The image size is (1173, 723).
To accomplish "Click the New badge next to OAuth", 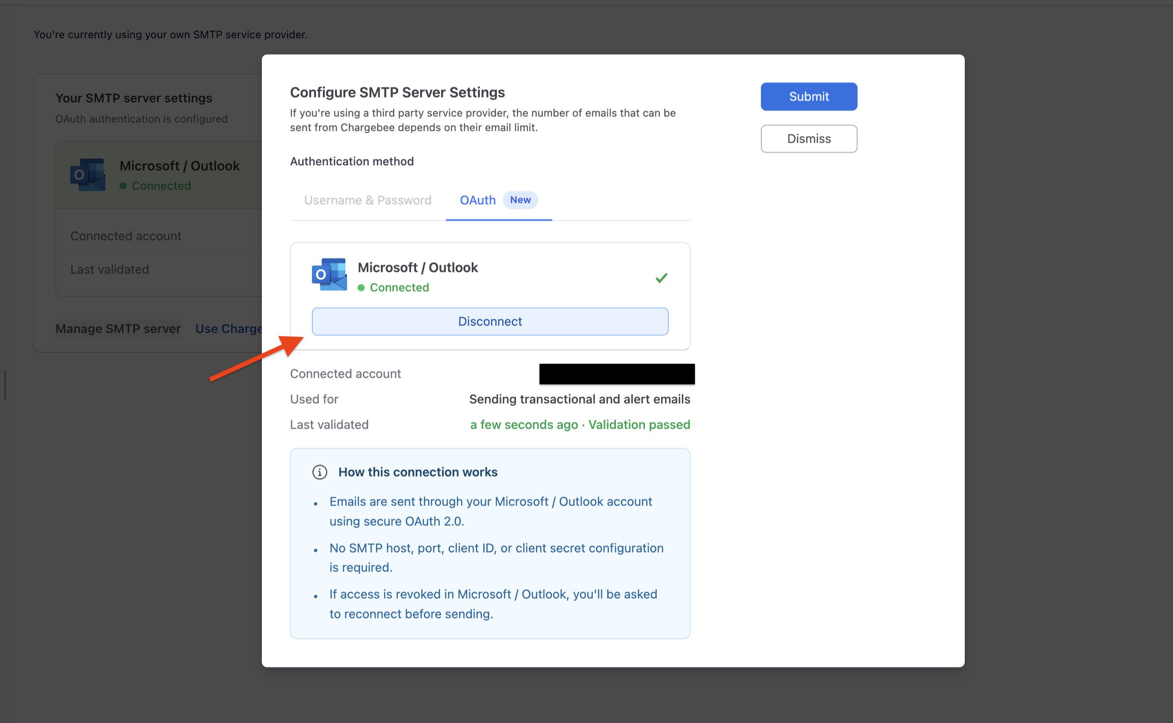I will (520, 200).
